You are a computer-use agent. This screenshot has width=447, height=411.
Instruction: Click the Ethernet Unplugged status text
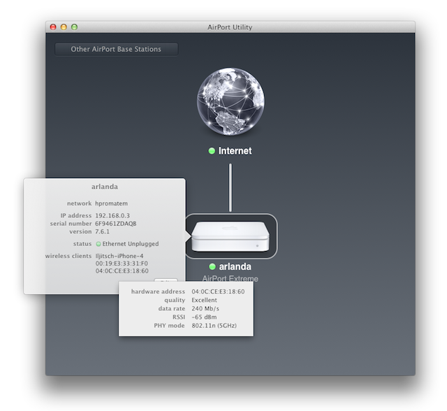coord(131,244)
